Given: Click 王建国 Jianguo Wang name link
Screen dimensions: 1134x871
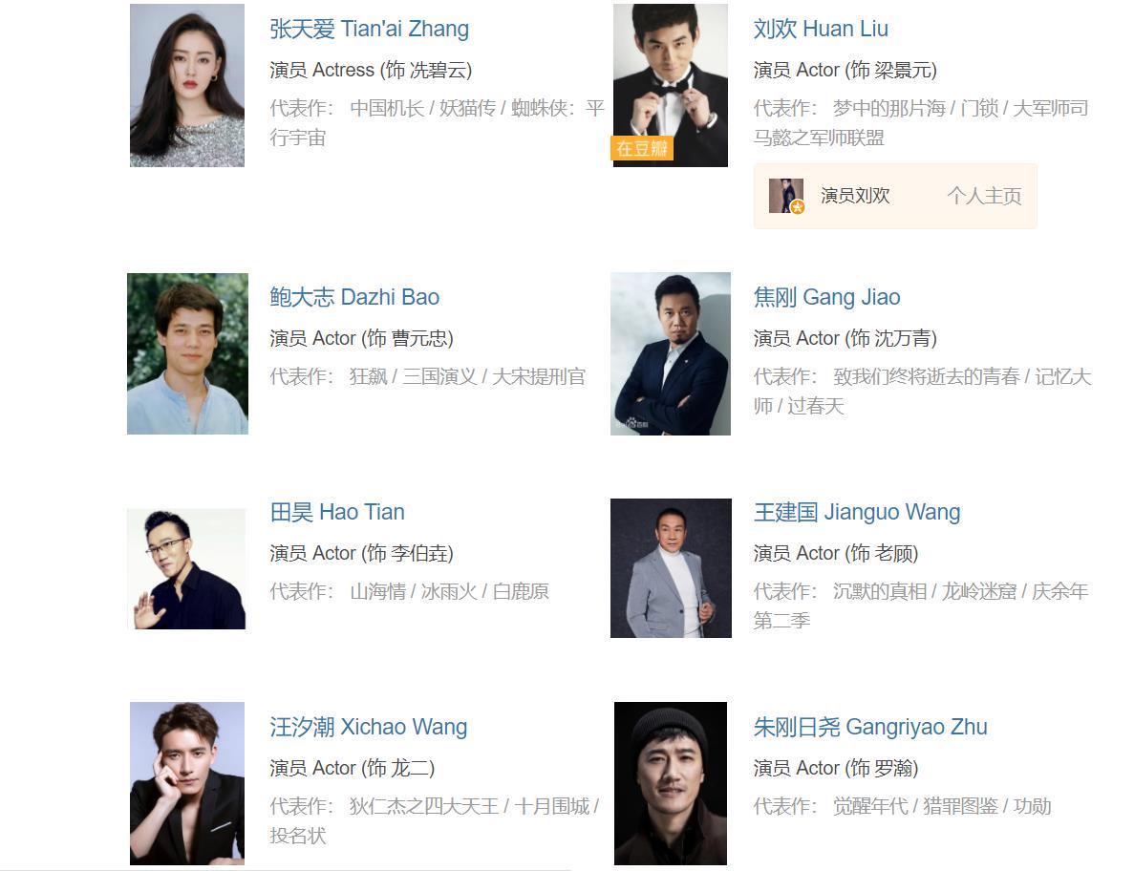Looking at the screenshot, I should tap(857, 512).
